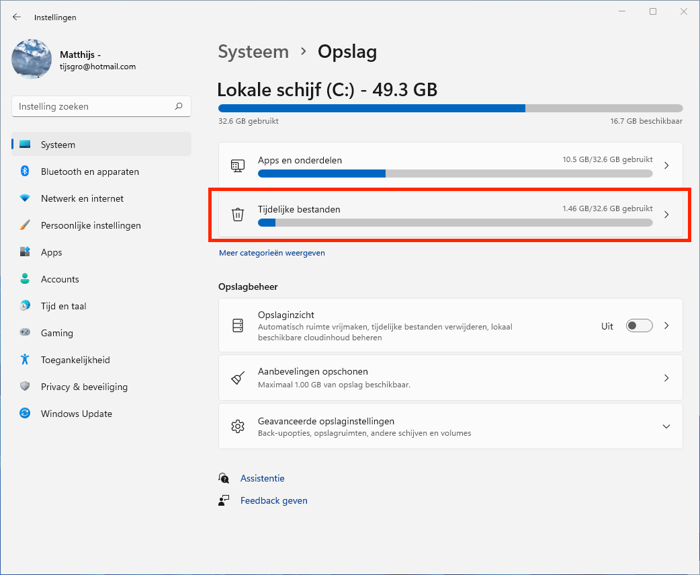Click the Tijdelijke bestanden trash can icon
Screen dimensions: 700x575
click(x=238, y=215)
